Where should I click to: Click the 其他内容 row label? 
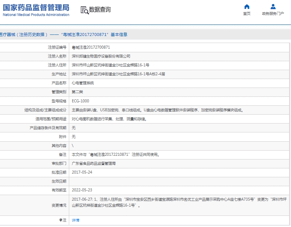[x=59, y=146]
